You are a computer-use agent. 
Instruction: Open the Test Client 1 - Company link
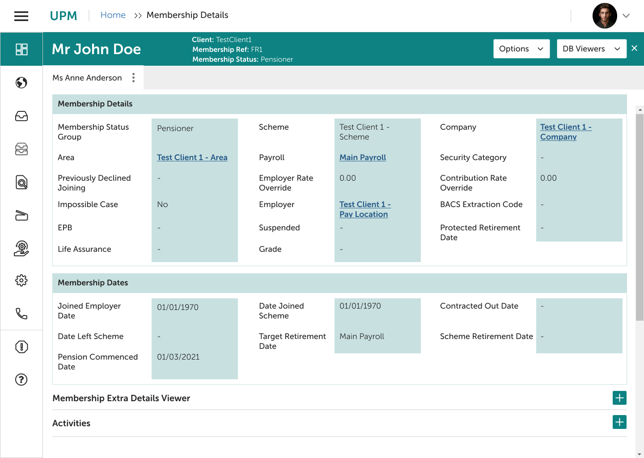[566, 131]
